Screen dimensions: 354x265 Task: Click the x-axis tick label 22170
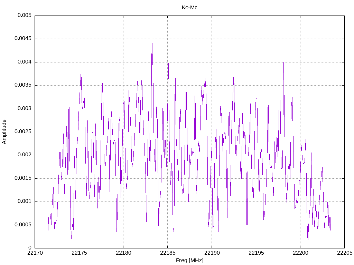pyautogui.click(x=35, y=253)
